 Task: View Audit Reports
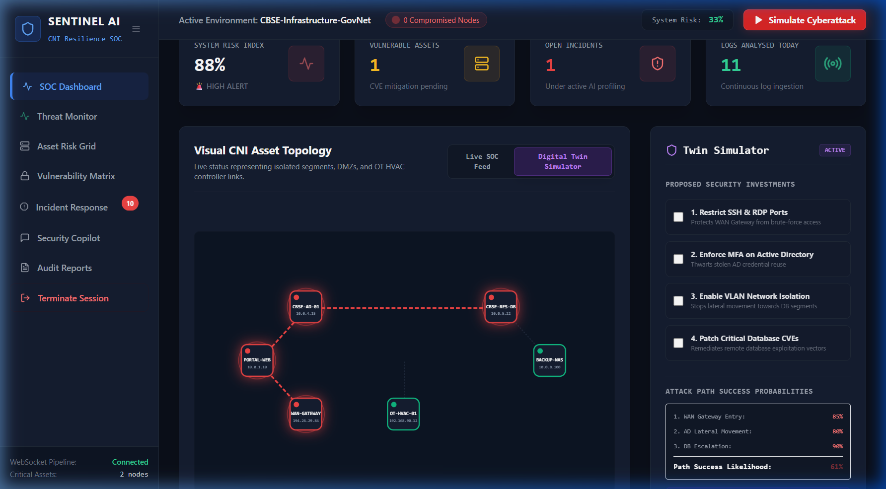pos(79,268)
